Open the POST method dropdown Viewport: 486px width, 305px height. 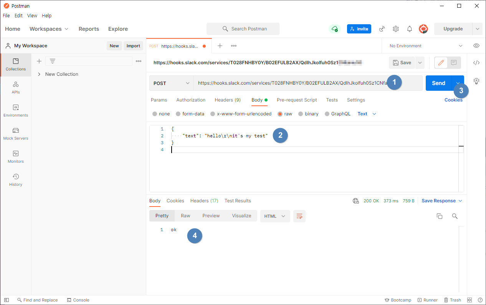click(x=171, y=83)
